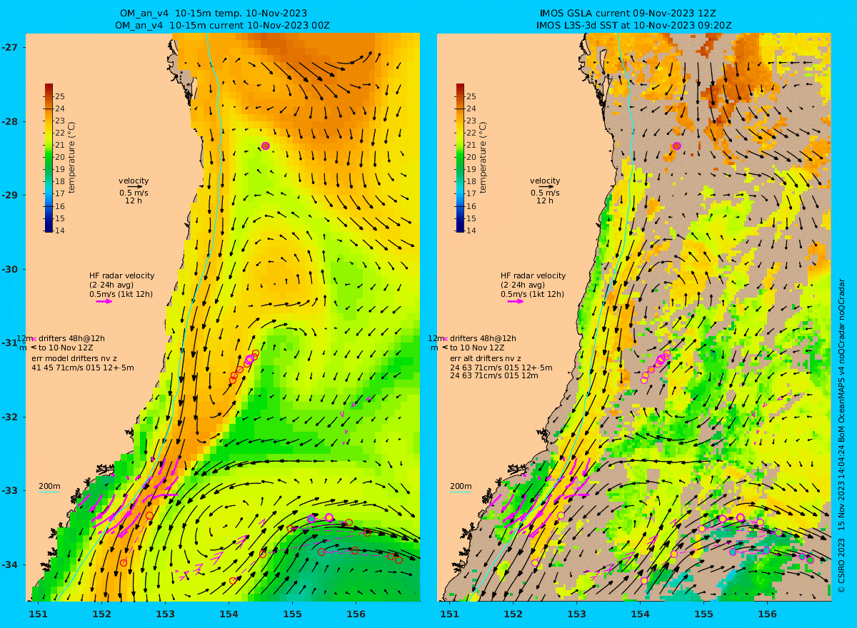Click the black velocity scale arrow in right map legend
Screen dimensions: 857x628
pos(546,187)
